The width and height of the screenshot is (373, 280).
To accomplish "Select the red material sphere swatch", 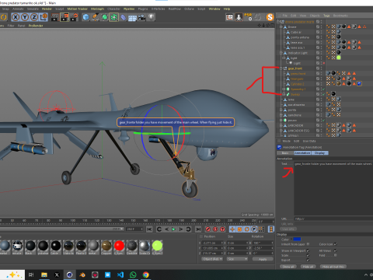I will [x=119, y=246].
